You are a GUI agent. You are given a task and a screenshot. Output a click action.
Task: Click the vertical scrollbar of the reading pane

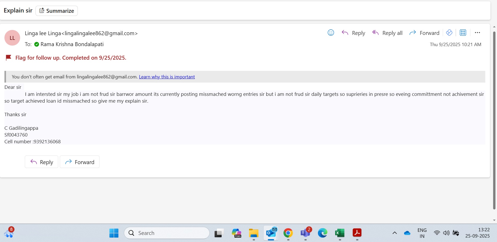coord(494,120)
